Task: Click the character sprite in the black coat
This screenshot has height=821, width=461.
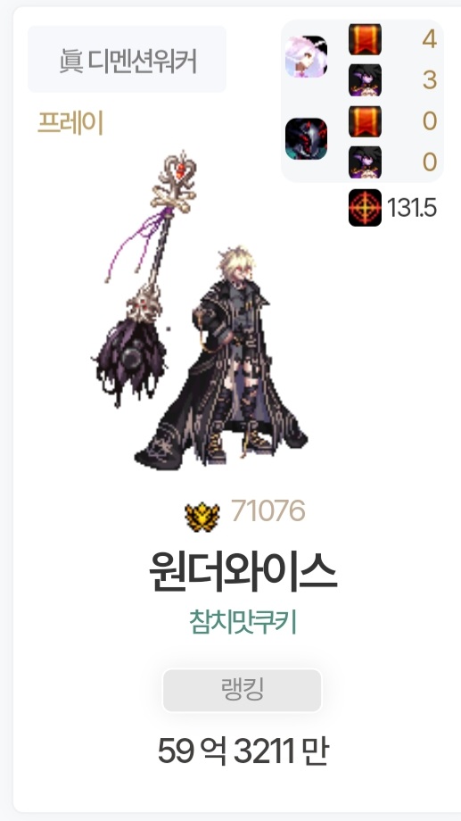Action: pyautogui.click(x=222, y=359)
